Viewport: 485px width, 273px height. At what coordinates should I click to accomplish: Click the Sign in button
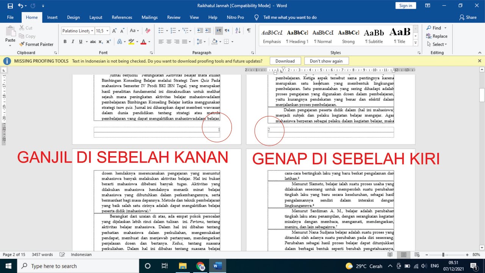pos(405,6)
